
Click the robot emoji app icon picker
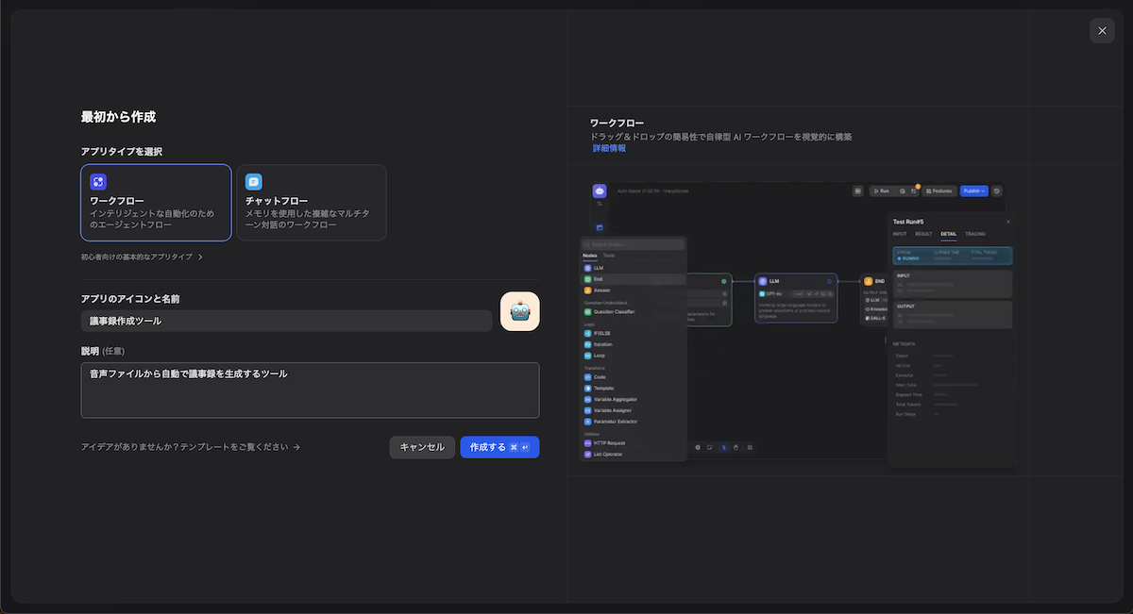coord(519,312)
